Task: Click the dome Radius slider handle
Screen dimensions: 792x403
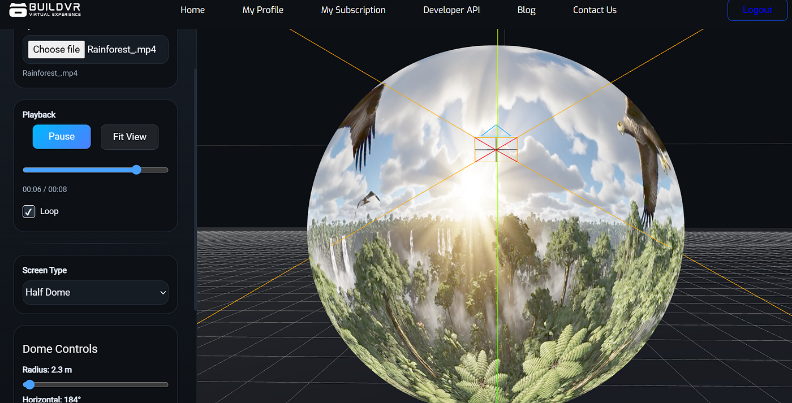Action: click(x=29, y=384)
